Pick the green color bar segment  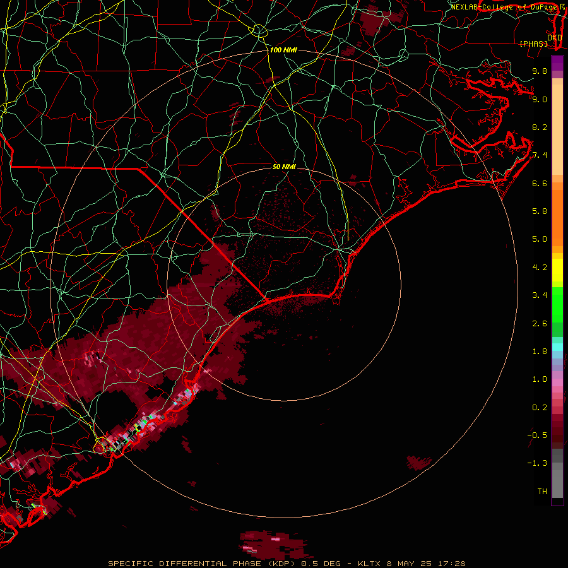557,305
